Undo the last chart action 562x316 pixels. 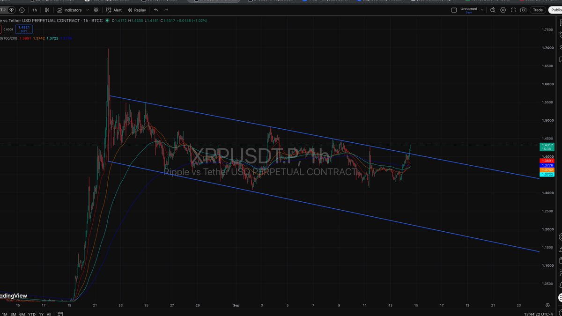[156, 10]
